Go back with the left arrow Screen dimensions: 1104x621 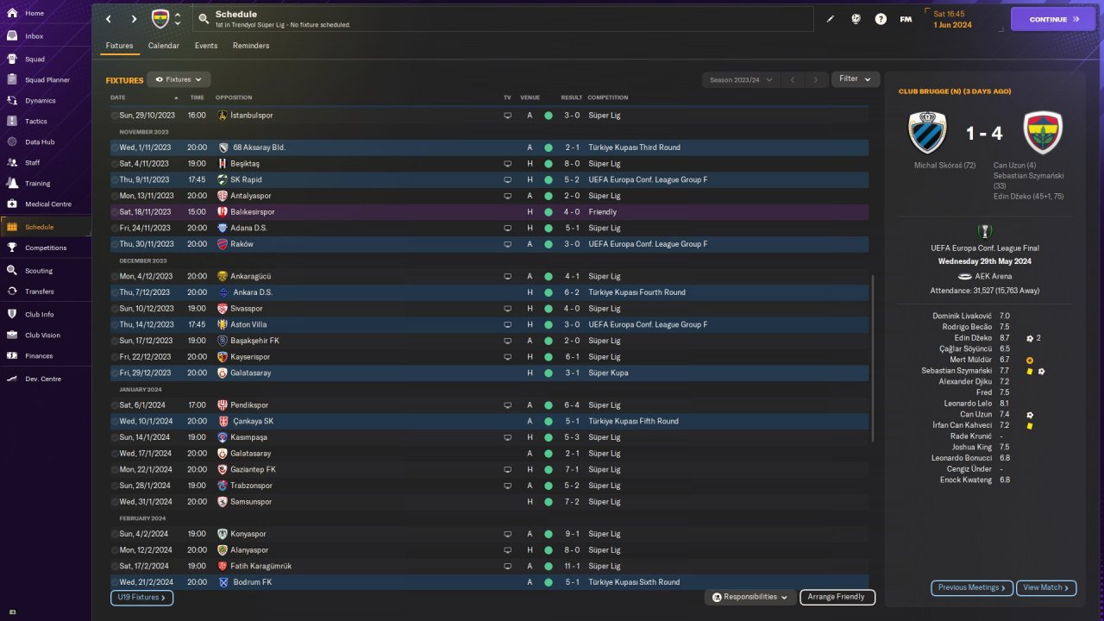[x=108, y=19]
